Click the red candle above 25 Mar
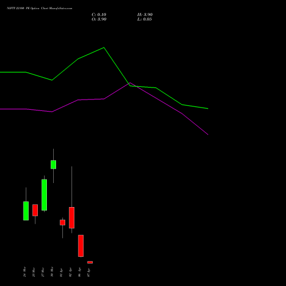 coord(35,210)
